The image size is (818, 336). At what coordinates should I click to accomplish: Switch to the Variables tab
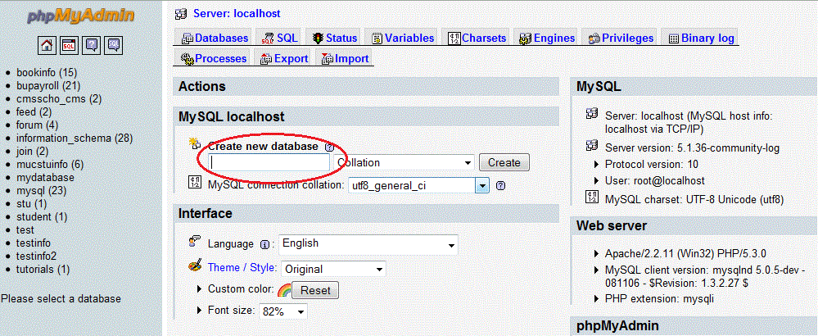[x=403, y=38]
